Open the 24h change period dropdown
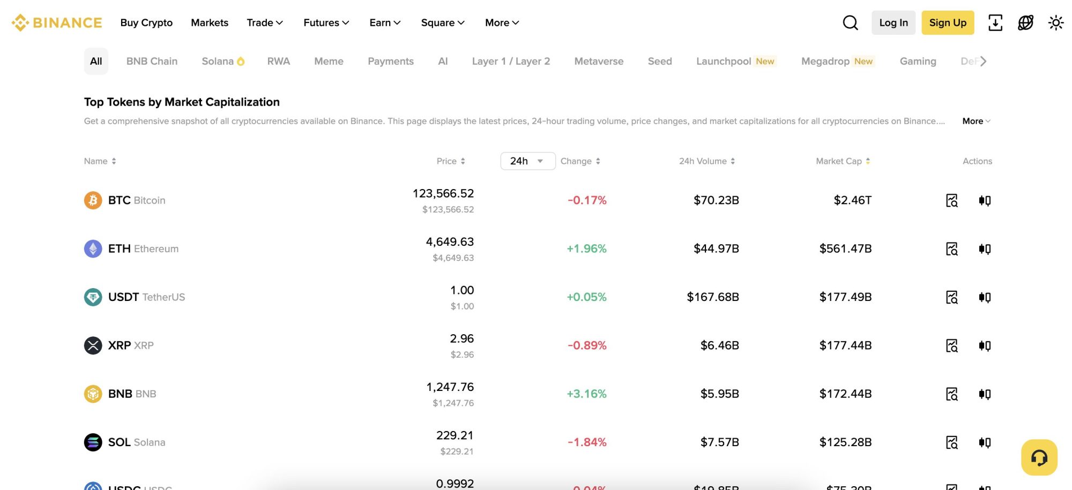Image resolution: width=1072 pixels, height=490 pixels. point(527,161)
